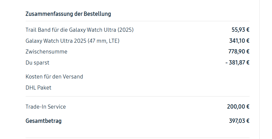Select the 778,90 € subtotal amount
The image size is (272, 139).
(x=239, y=52)
